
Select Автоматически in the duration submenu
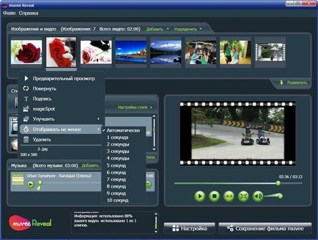(123, 130)
